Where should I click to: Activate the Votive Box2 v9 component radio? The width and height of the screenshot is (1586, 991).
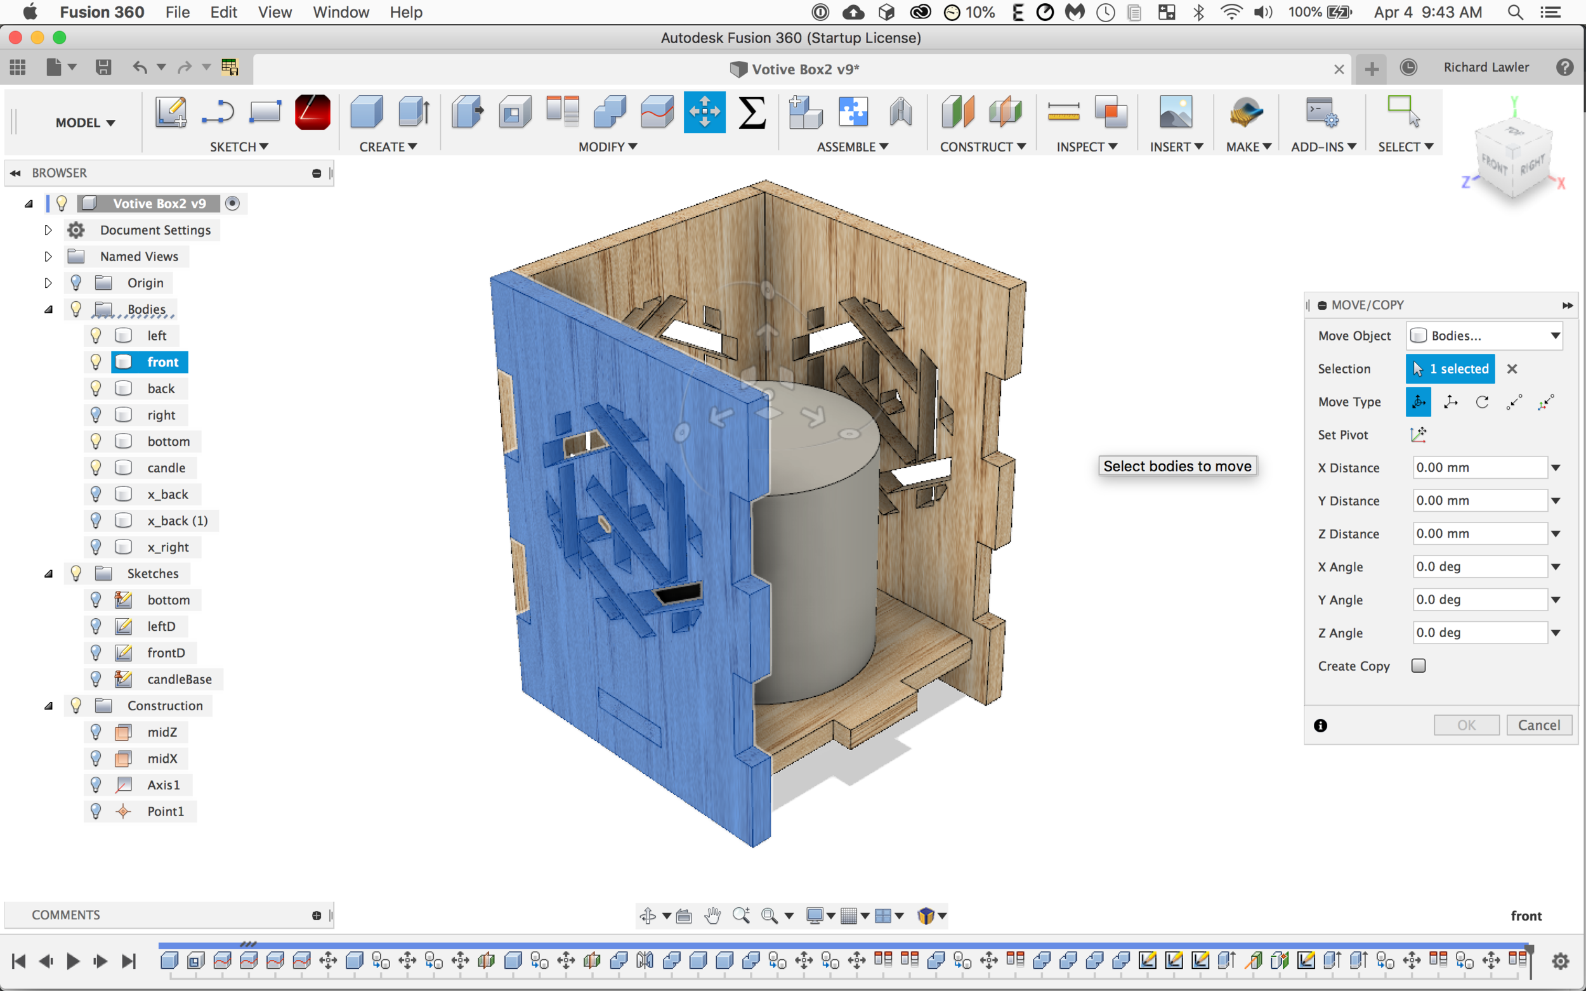point(232,203)
